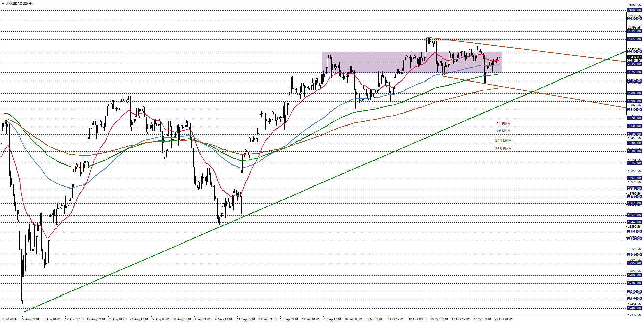Click the #NASDAQ100,H4 chart title
Viewport: 643px width, 323px height.
[19, 4]
